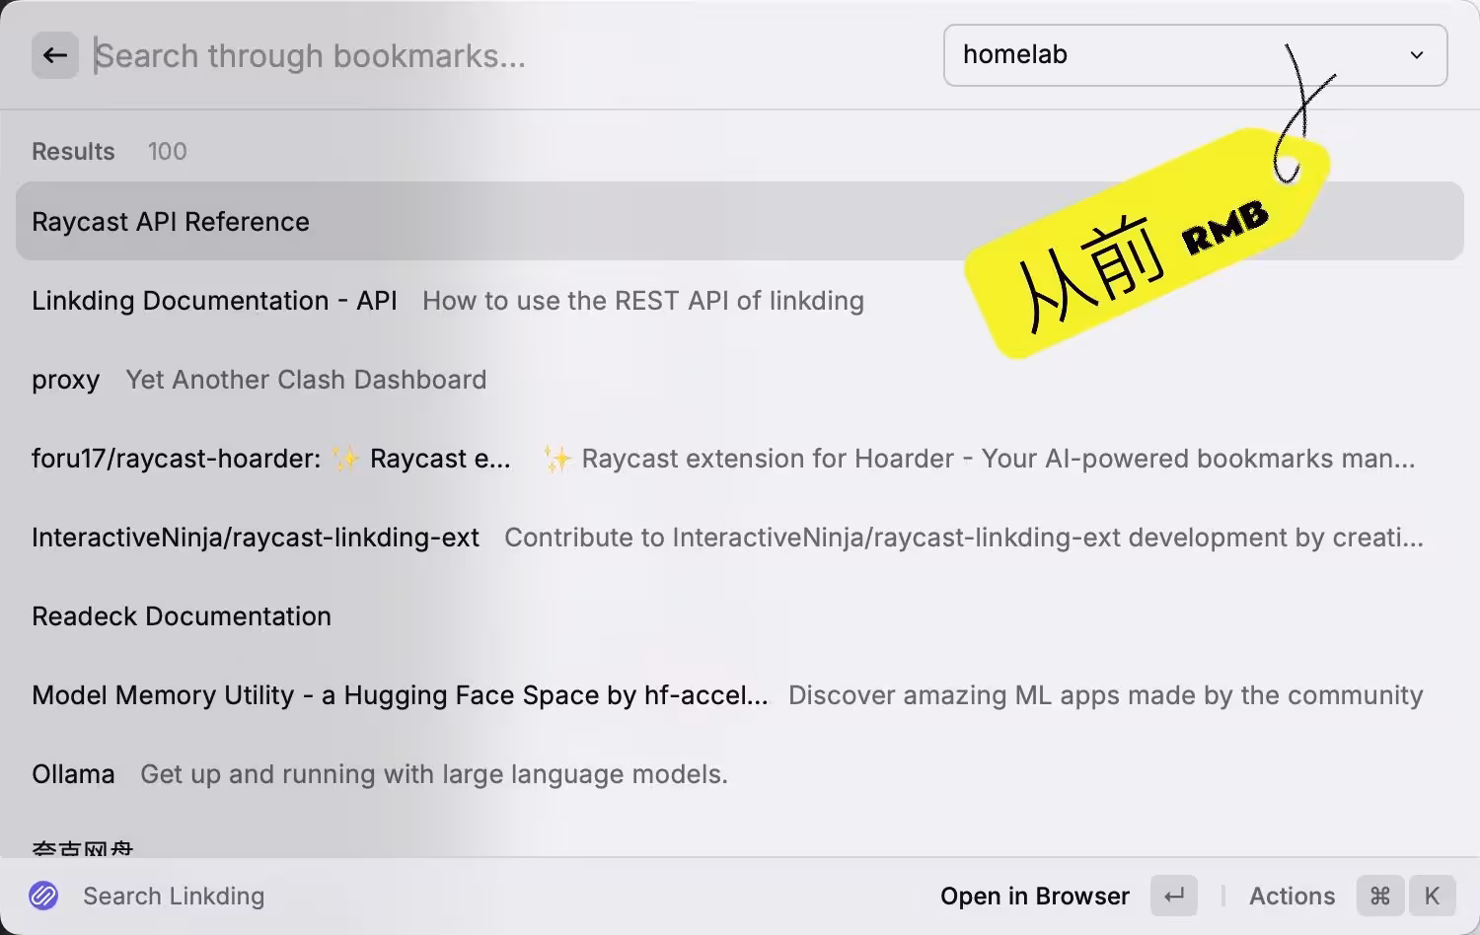Open the Actions panel
Screen dimensions: 1480x935
pyautogui.click(x=1292, y=896)
